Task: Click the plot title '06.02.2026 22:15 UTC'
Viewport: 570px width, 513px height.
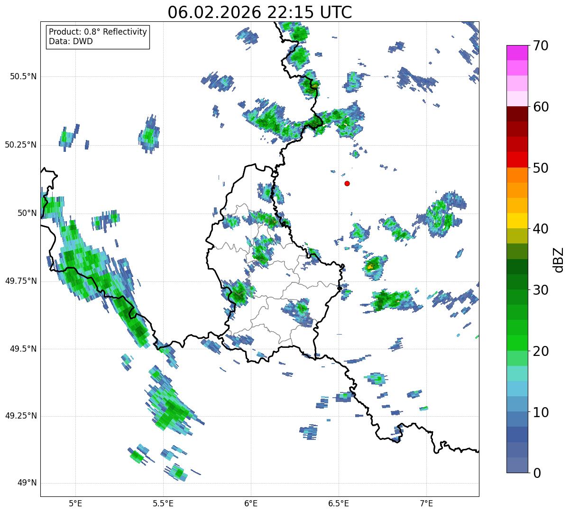Action: 260,12
